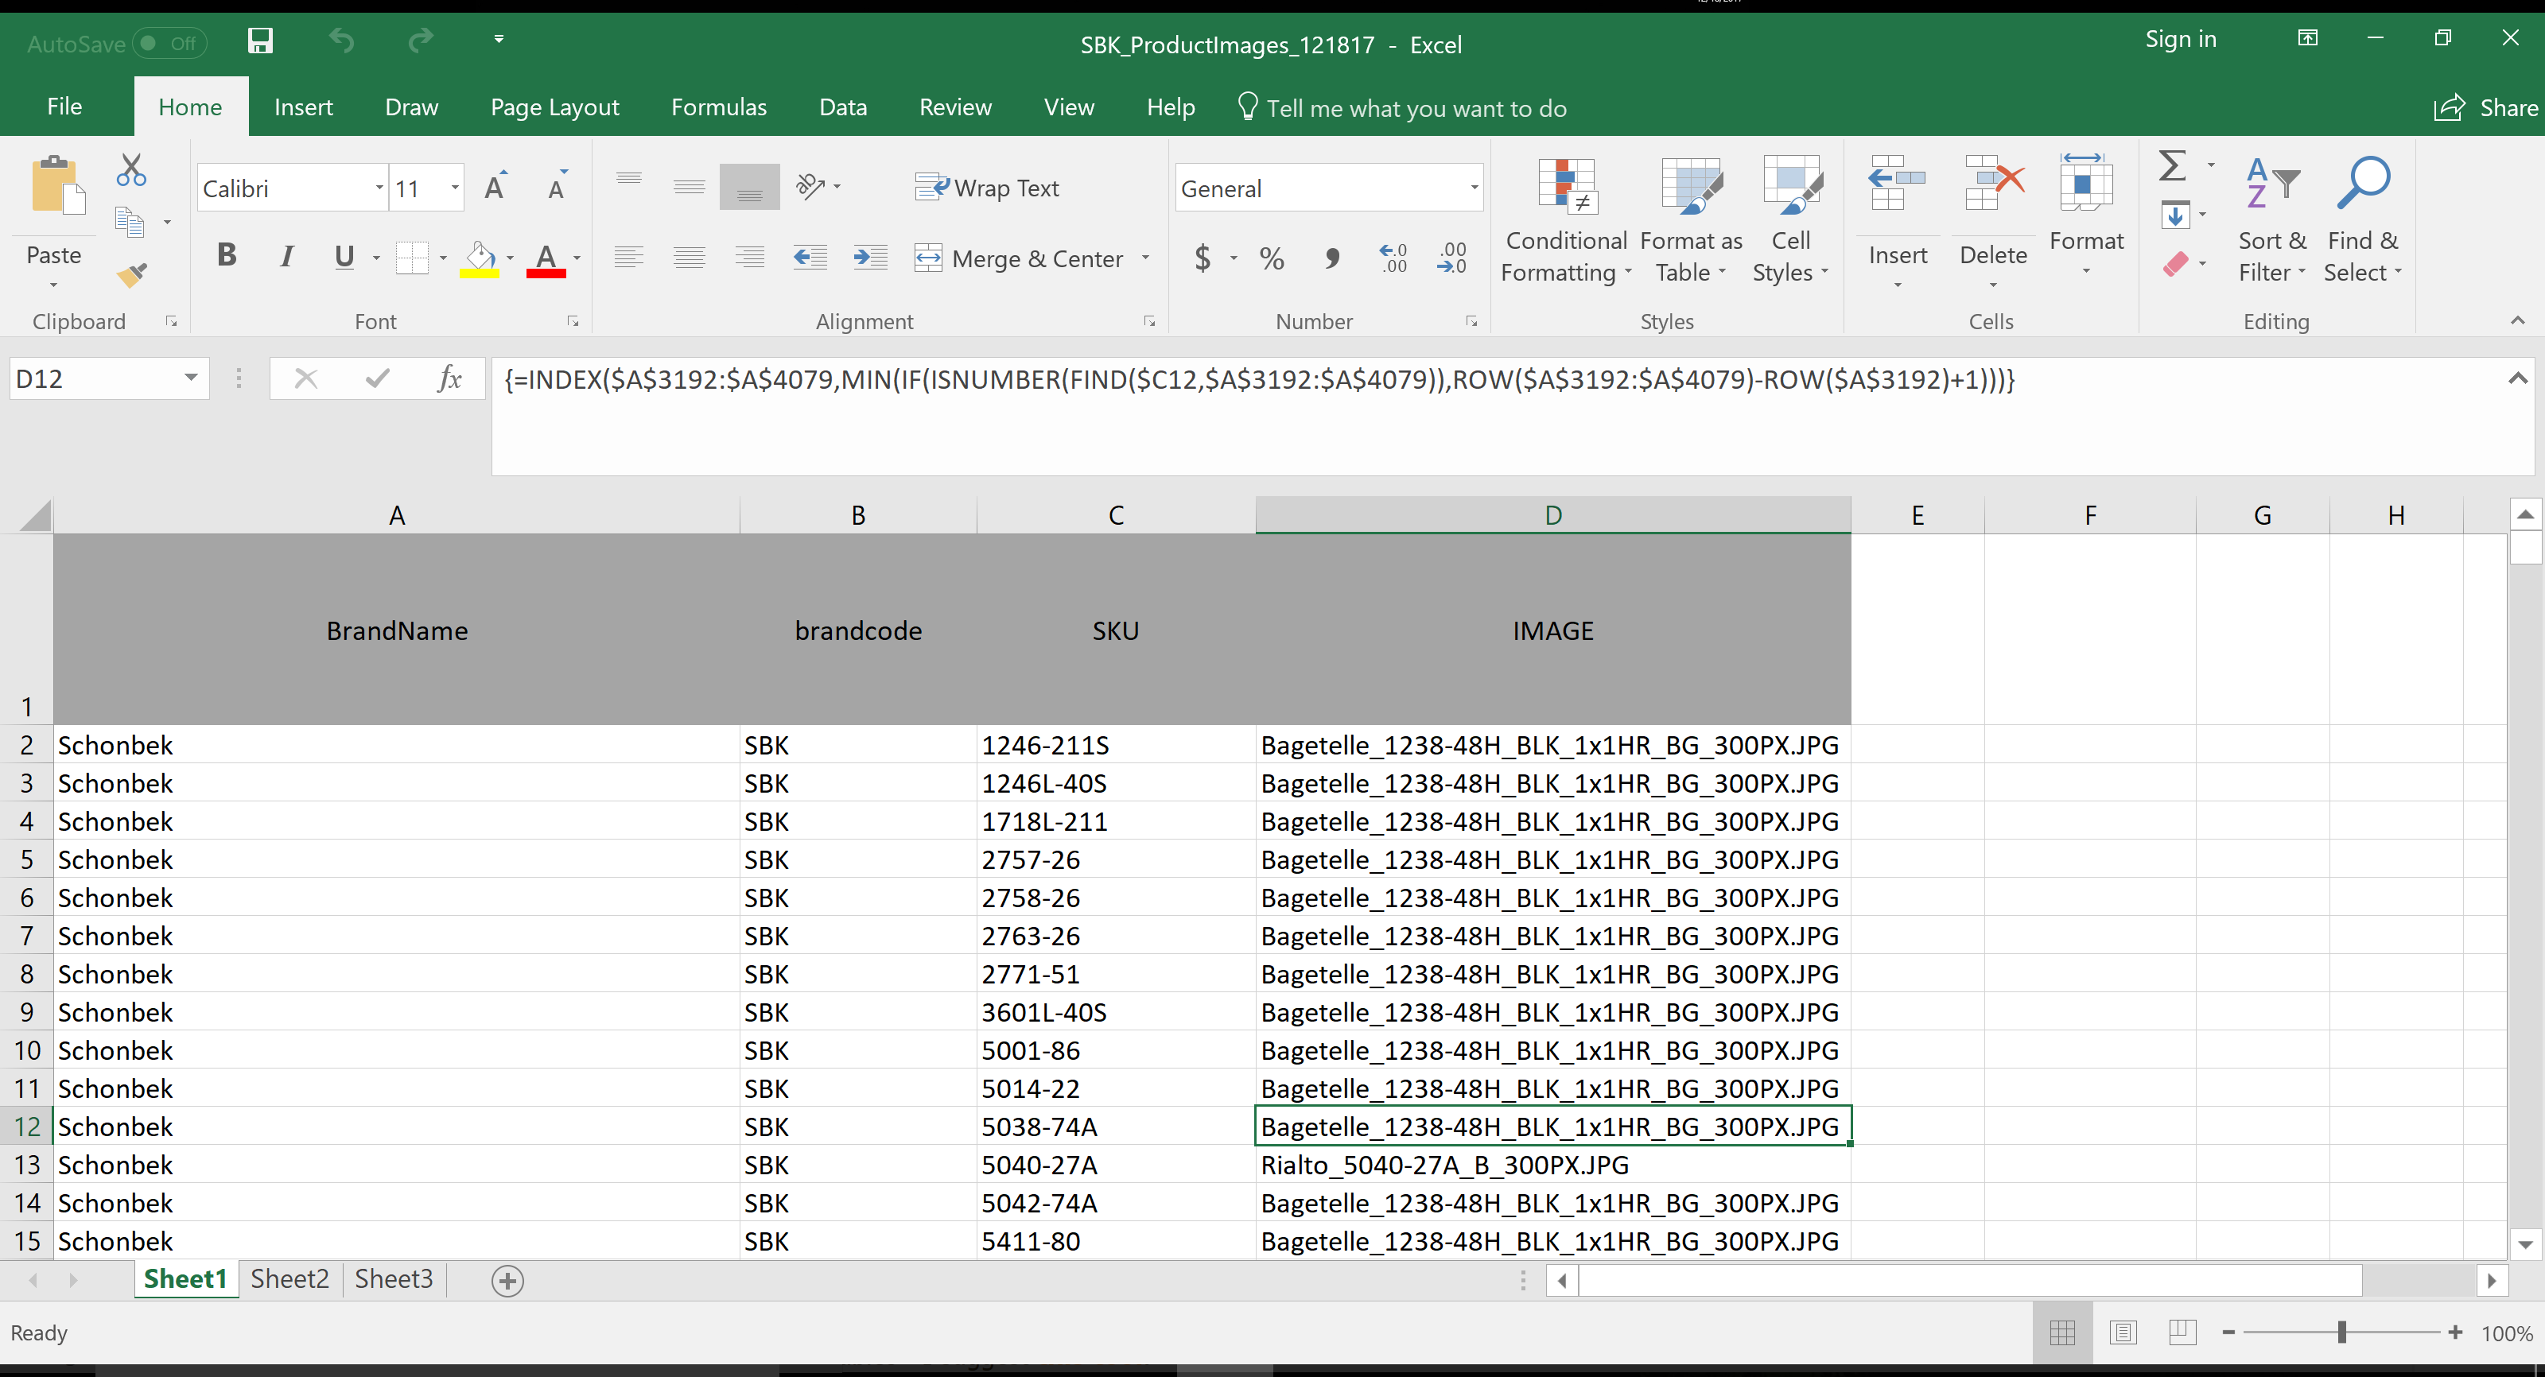Click the Undo arrow icon
Screen dimensions: 2545x1377
pos(342,41)
